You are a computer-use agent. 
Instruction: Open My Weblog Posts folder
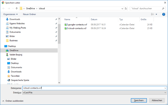(18, 28)
